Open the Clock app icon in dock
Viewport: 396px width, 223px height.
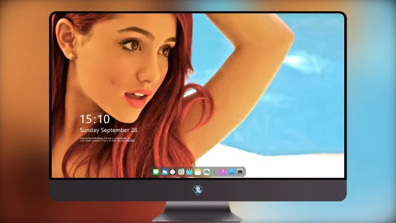173,172
